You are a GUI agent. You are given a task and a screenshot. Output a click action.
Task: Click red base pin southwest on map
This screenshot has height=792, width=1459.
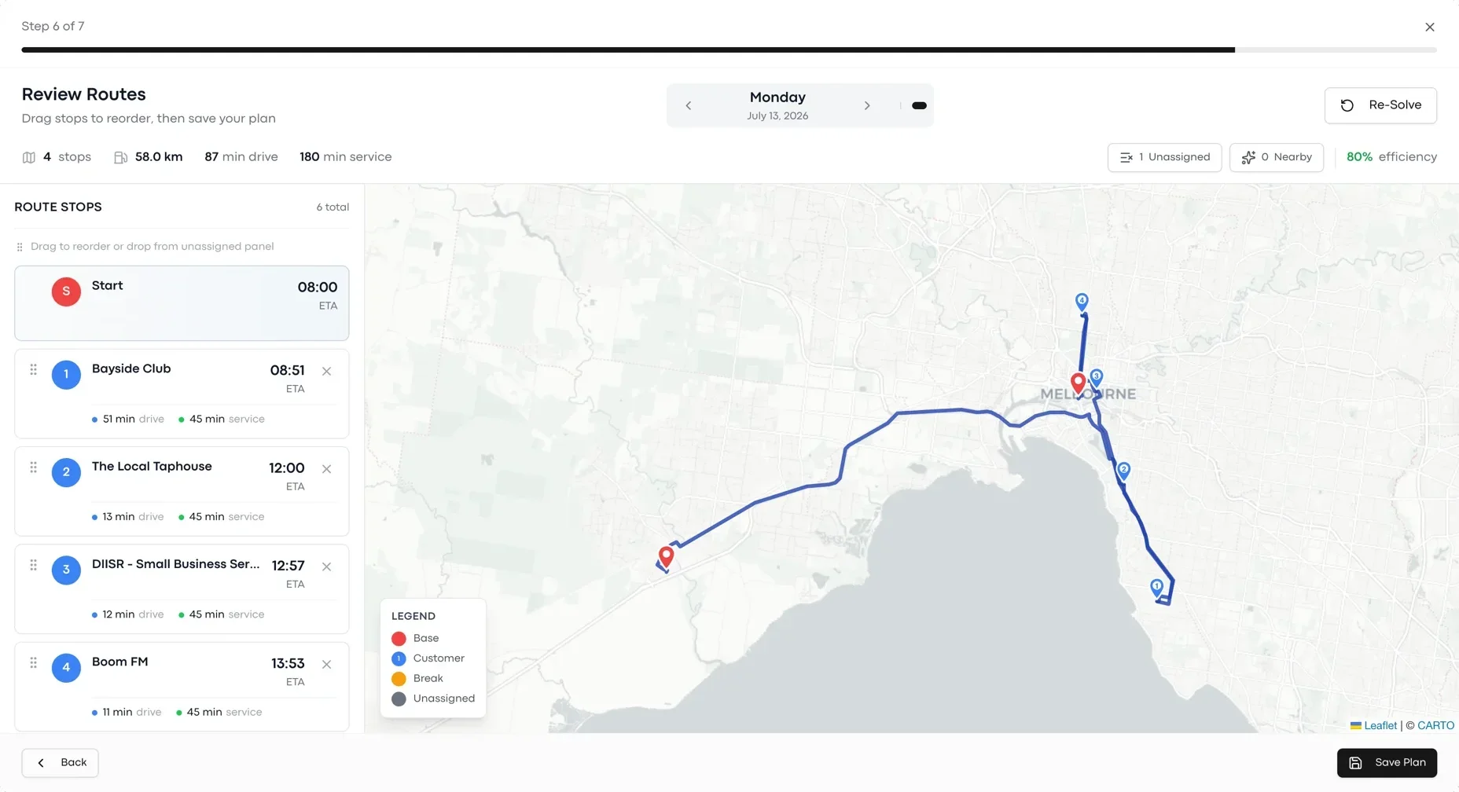666,556
